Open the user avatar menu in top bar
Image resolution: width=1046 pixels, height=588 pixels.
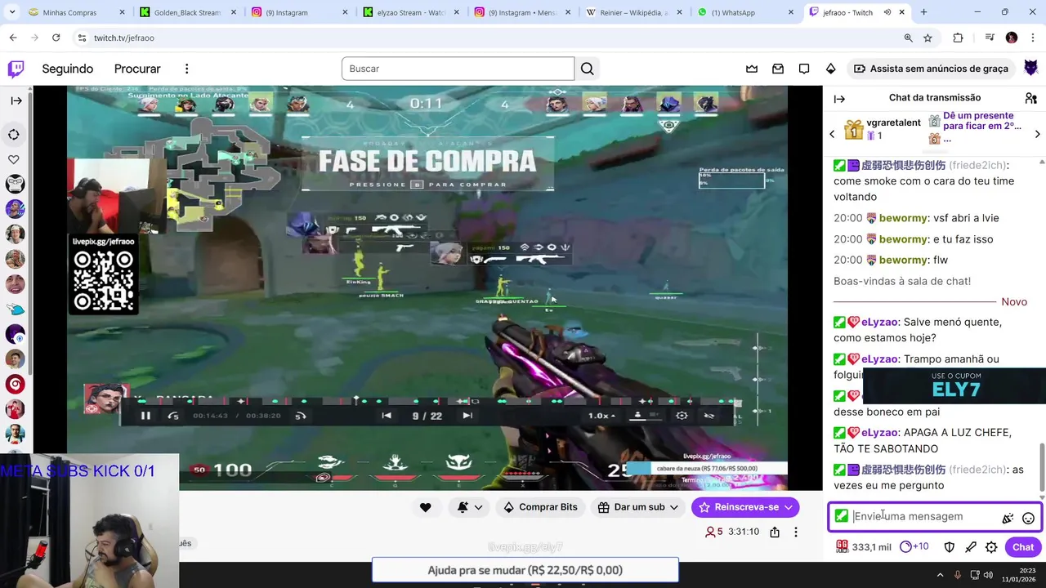tap(1030, 69)
